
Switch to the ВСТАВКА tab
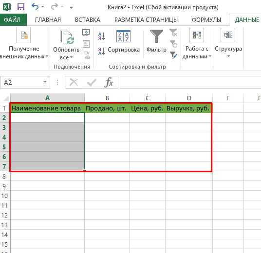click(88, 20)
